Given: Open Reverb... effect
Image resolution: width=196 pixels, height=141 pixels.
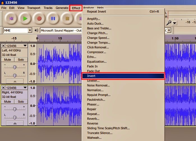Looking at the screenshot, I should tap(123, 119).
